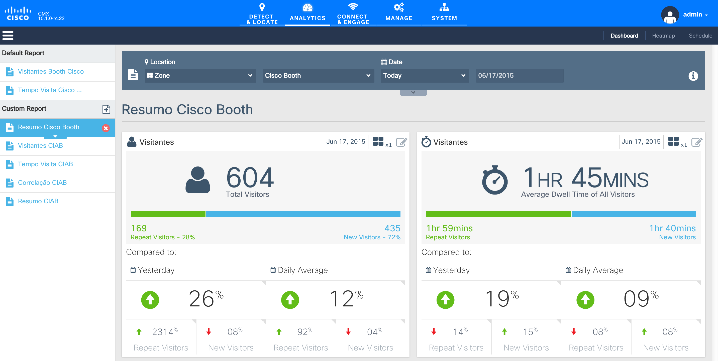
Task: Open the hamburger menu
Action: [x=8, y=36]
